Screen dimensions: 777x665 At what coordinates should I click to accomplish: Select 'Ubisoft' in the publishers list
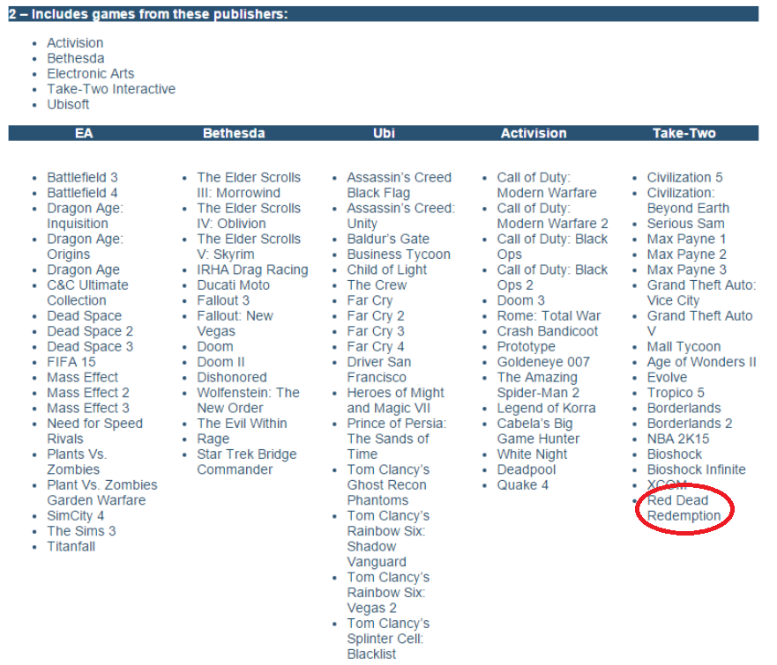pos(69,105)
